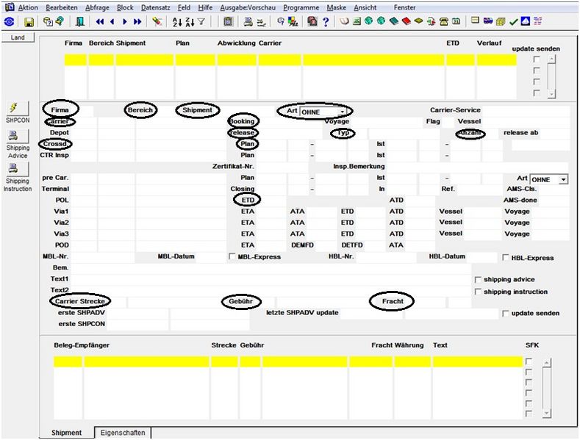Open the calendar icon in toolbar
The image size is (580, 440).
(x=456, y=21)
